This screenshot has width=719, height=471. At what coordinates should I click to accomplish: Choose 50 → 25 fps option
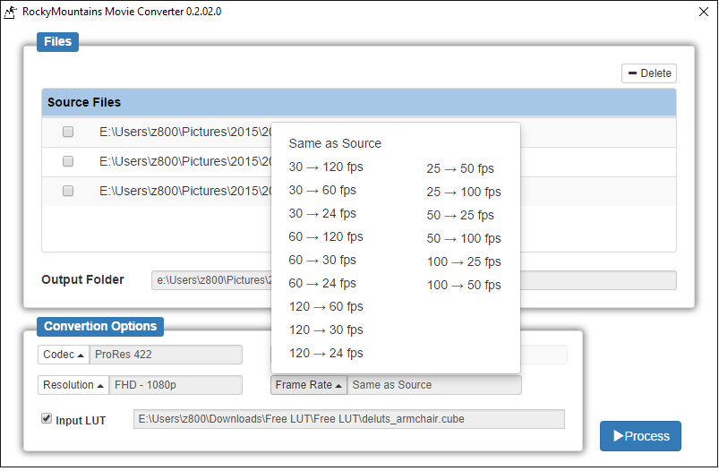tap(460, 215)
